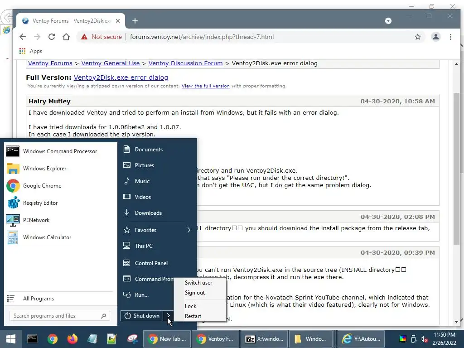Image resolution: width=464 pixels, height=348 pixels.
Task: Launch Firefox from the taskbar
Action: click(72, 339)
